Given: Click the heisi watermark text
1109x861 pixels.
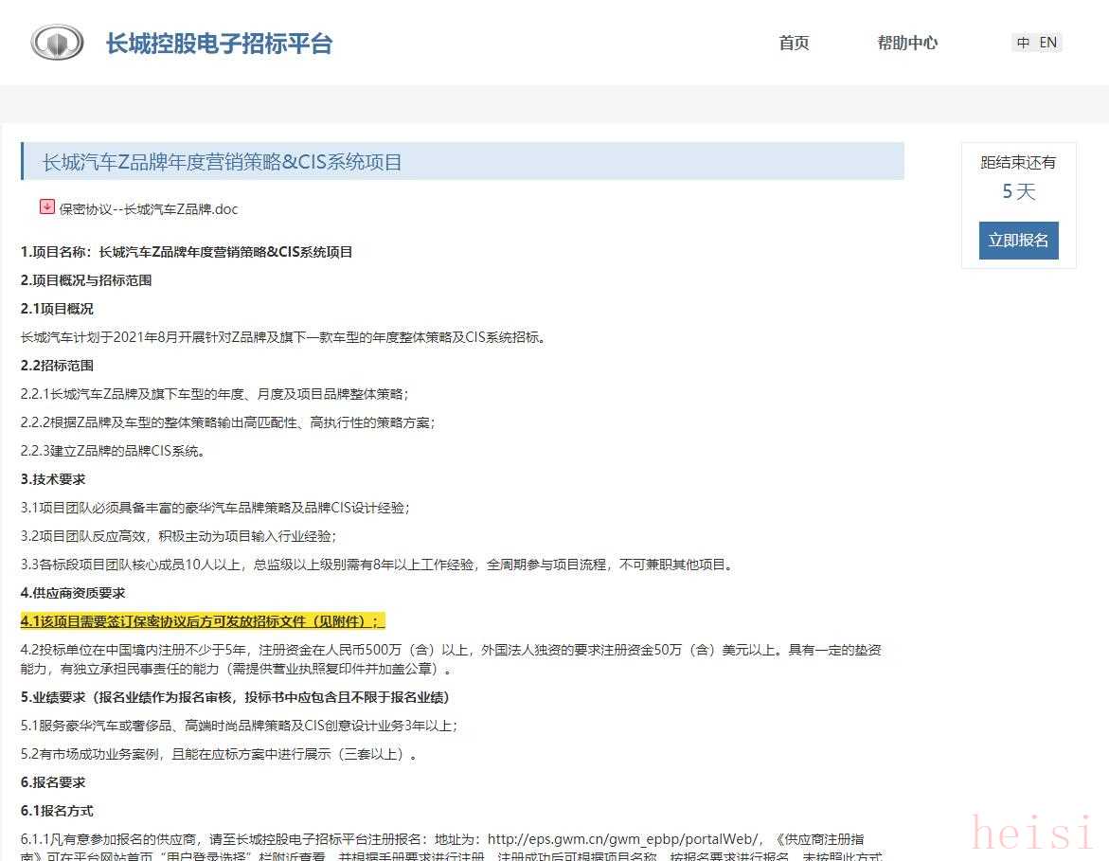Looking at the screenshot, I should [x=1032, y=834].
